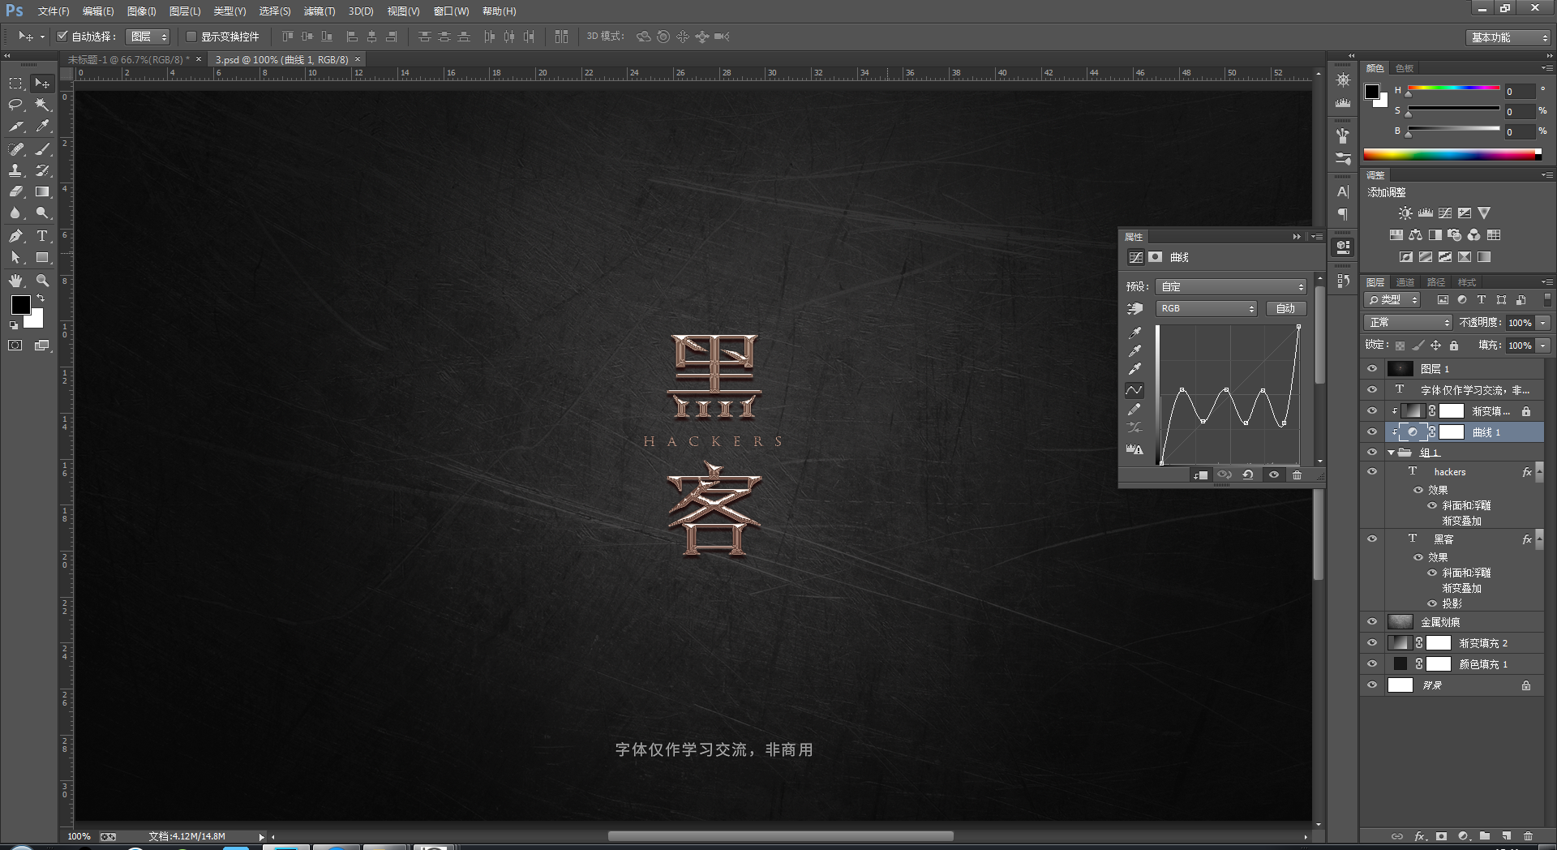Toggle Quick Mask mode icon

15,346
